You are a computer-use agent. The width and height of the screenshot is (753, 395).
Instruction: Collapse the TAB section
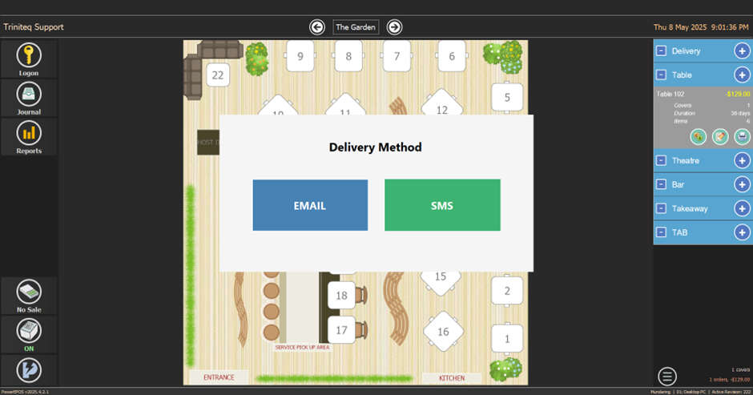tap(661, 232)
